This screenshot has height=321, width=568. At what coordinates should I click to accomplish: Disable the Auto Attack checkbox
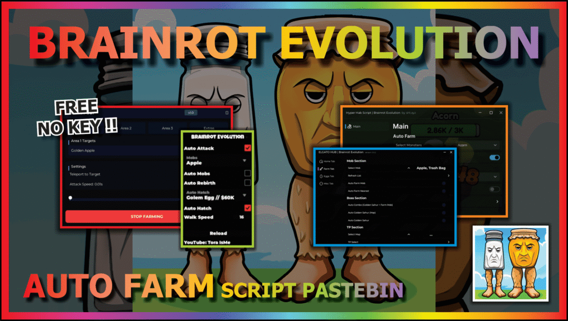247,148
